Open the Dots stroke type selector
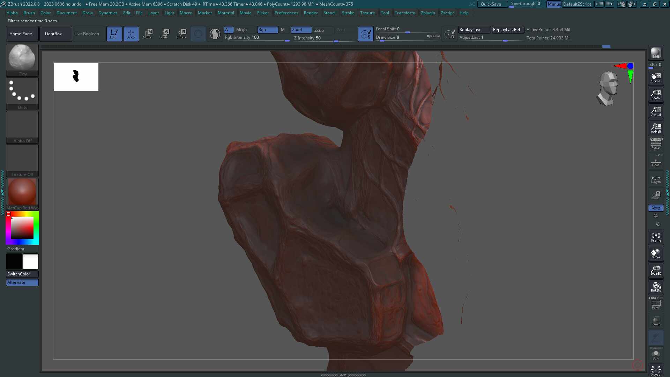 click(x=22, y=91)
